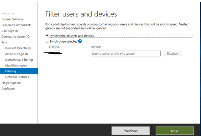Go to Express Settings step

tap(12, 19)
